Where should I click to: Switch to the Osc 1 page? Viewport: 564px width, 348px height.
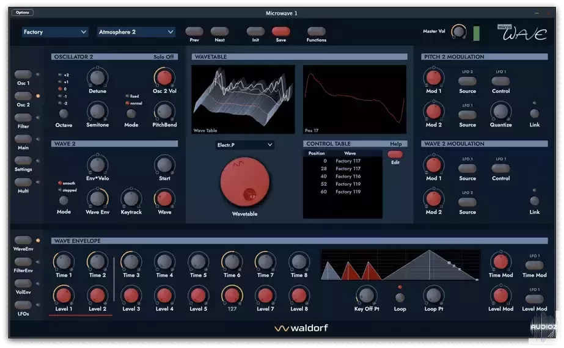tap(23, 74)
